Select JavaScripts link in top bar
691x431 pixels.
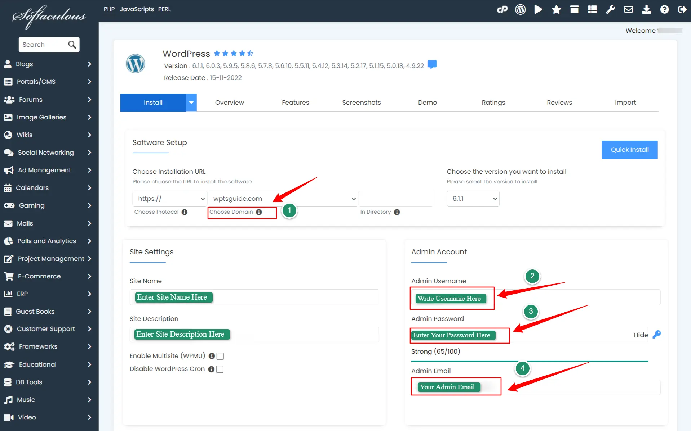pos(137,9)
